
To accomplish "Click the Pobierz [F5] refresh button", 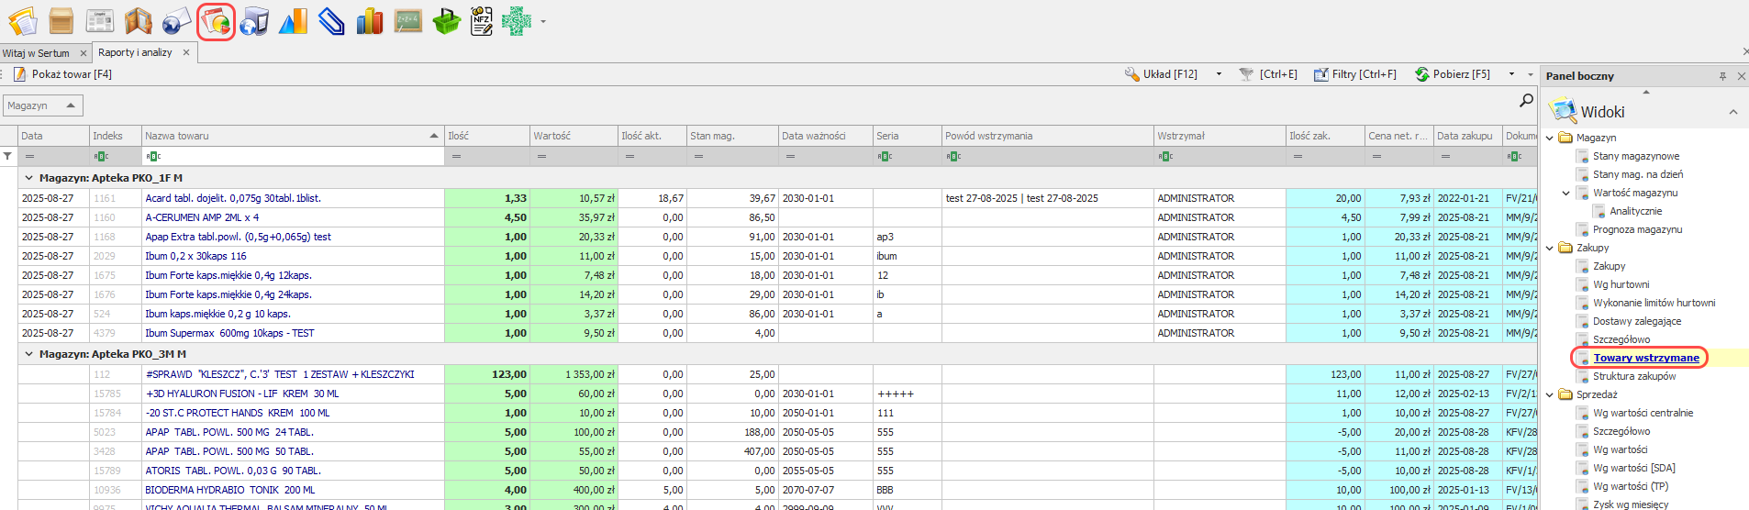I will [1453, 74].
